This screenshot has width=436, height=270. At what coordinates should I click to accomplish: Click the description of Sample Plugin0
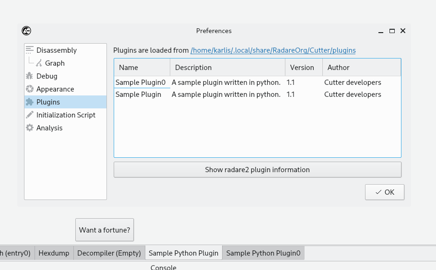227,82
